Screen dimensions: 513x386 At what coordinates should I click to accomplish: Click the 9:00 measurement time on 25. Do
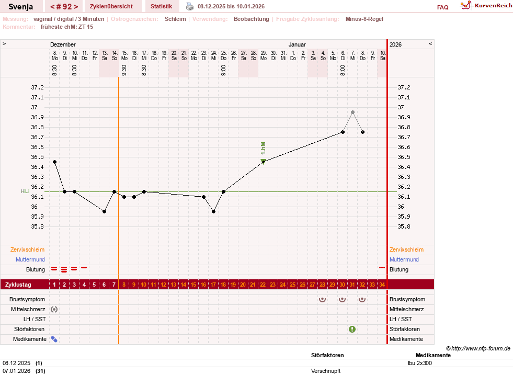click(223, 70)
